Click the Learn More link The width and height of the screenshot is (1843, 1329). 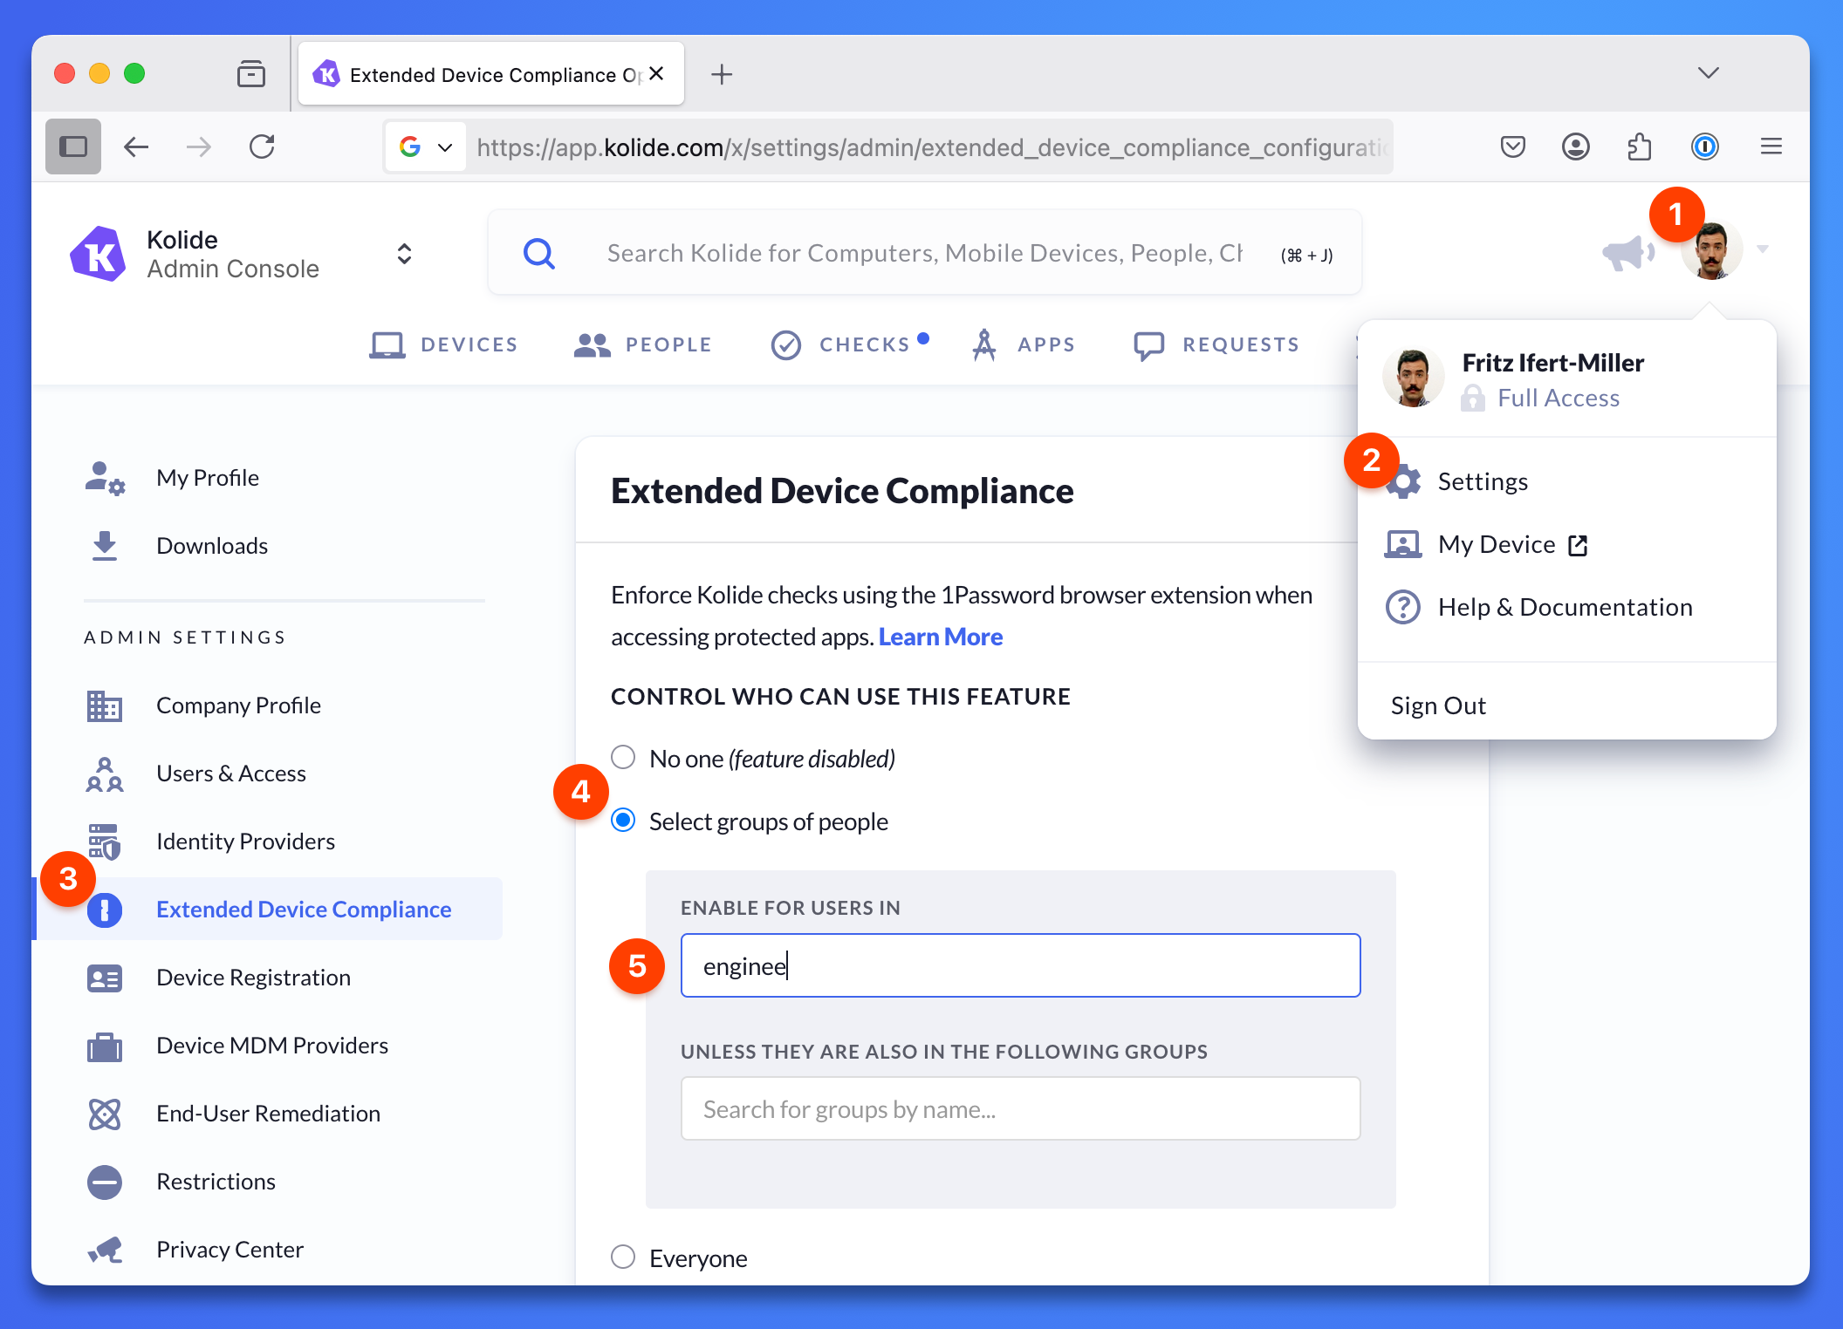940,637
